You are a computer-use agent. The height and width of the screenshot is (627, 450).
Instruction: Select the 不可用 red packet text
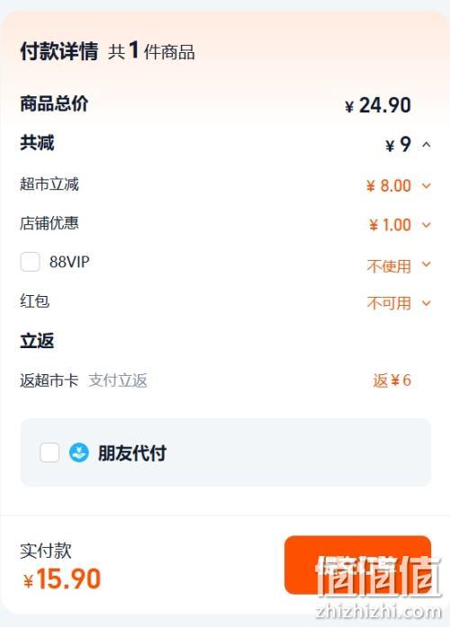point(389,303)
